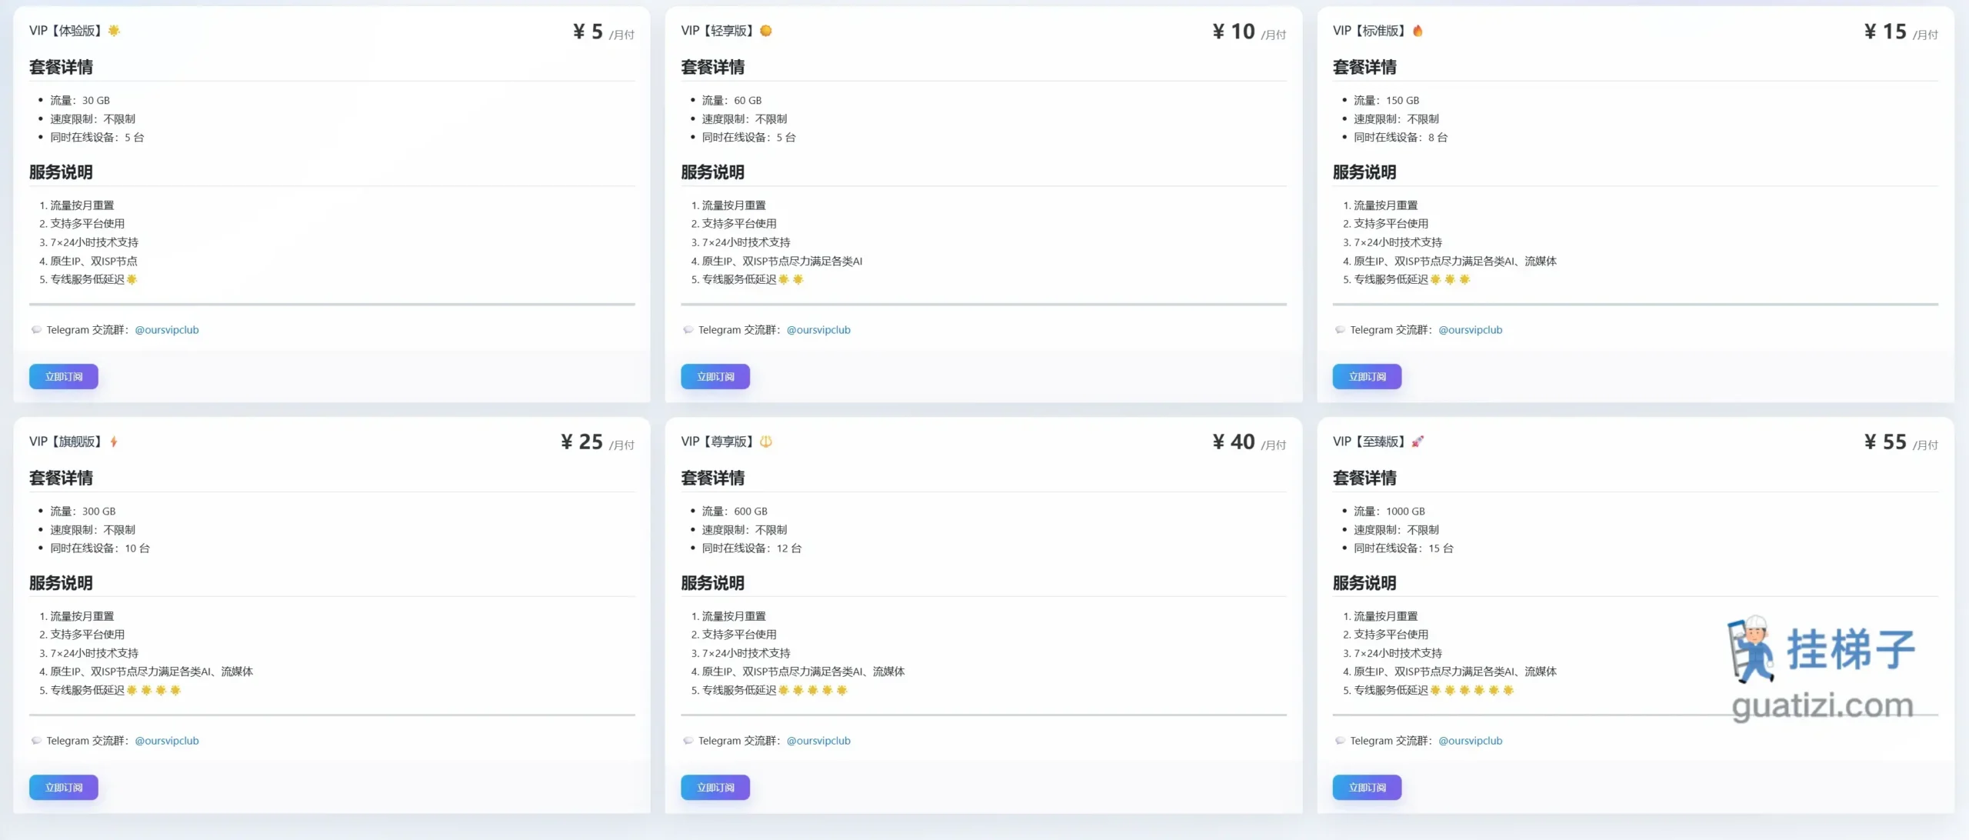Click the text 流量: 30 GB
The image size is (1969, 840).
click(80, 101)
